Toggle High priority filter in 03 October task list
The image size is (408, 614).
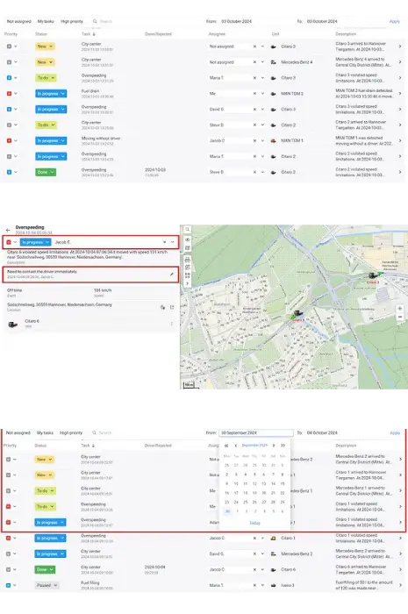tap(72, 22)
